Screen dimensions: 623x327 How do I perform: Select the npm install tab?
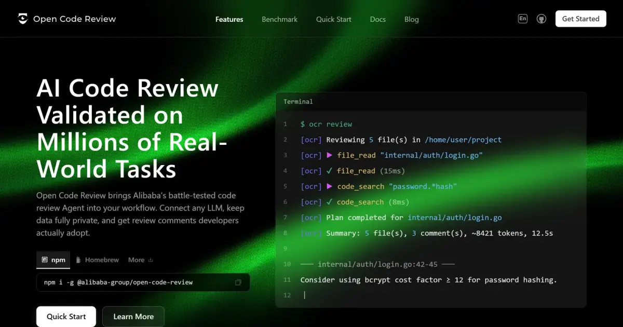coord(53,260)
